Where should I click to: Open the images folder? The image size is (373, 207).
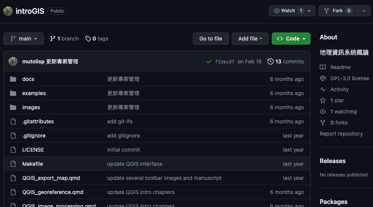31,107
